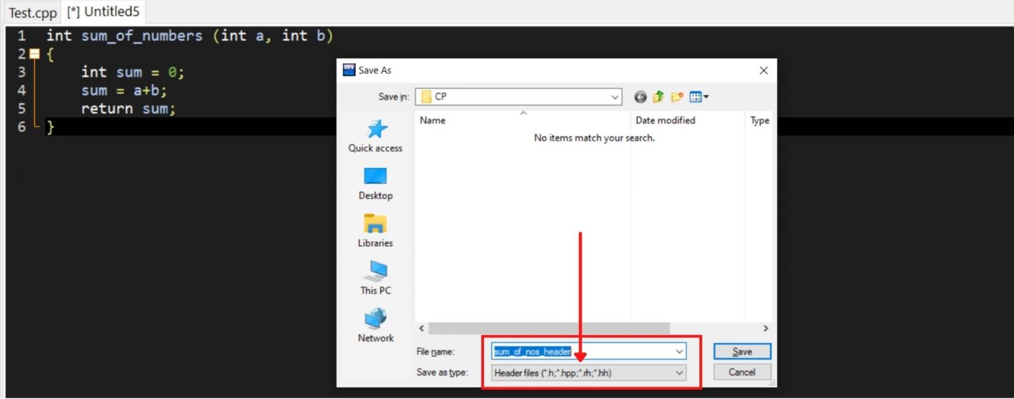Click on 'int sum = 0;' code line
This screenshot has width=1014, height=399.
(133, 72)
